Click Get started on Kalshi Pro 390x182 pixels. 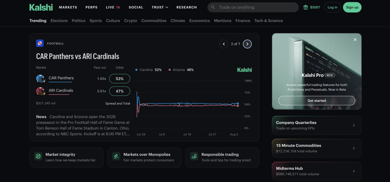(316, 101)
